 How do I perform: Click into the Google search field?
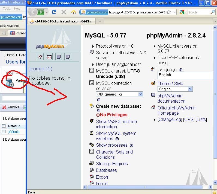(198, 12)
